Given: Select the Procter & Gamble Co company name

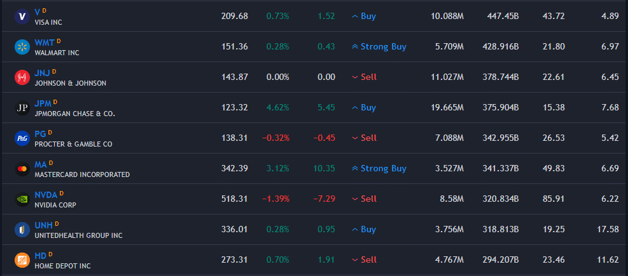Looking at the screenshot, I should [x=73, y=144].
